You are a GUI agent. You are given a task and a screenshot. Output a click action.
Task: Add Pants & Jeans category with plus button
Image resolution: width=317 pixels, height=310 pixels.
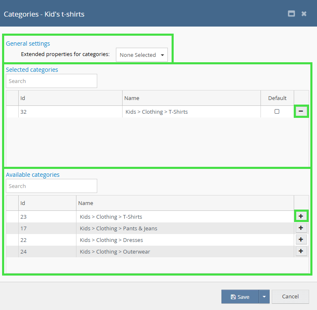301,228
